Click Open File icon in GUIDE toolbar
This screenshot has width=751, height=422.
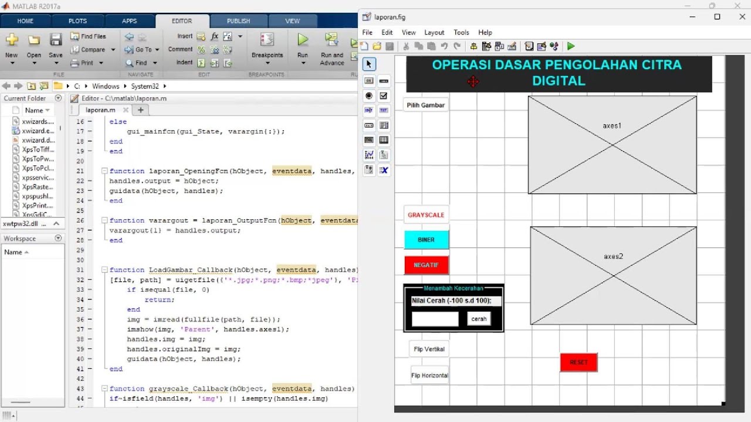click(377, 46)
